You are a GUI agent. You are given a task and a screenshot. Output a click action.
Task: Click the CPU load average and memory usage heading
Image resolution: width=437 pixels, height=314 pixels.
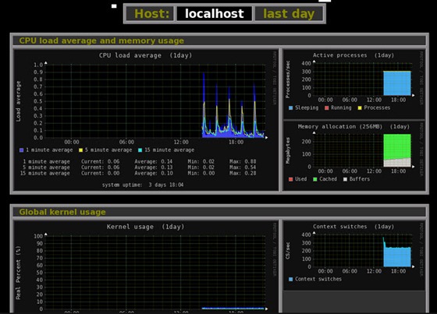101,41
